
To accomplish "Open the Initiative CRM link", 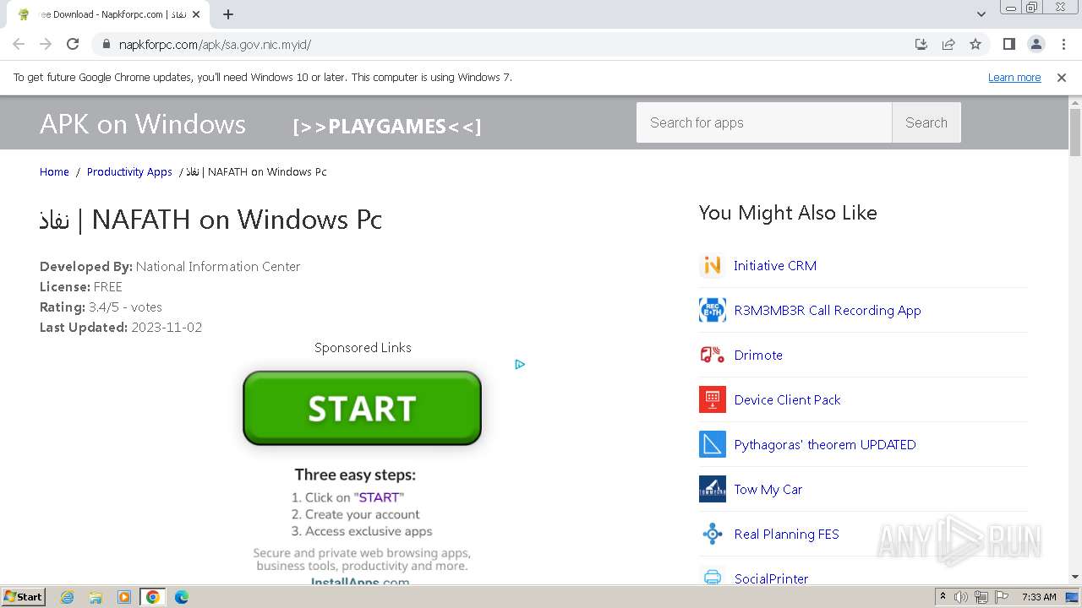I will [775, 265].
